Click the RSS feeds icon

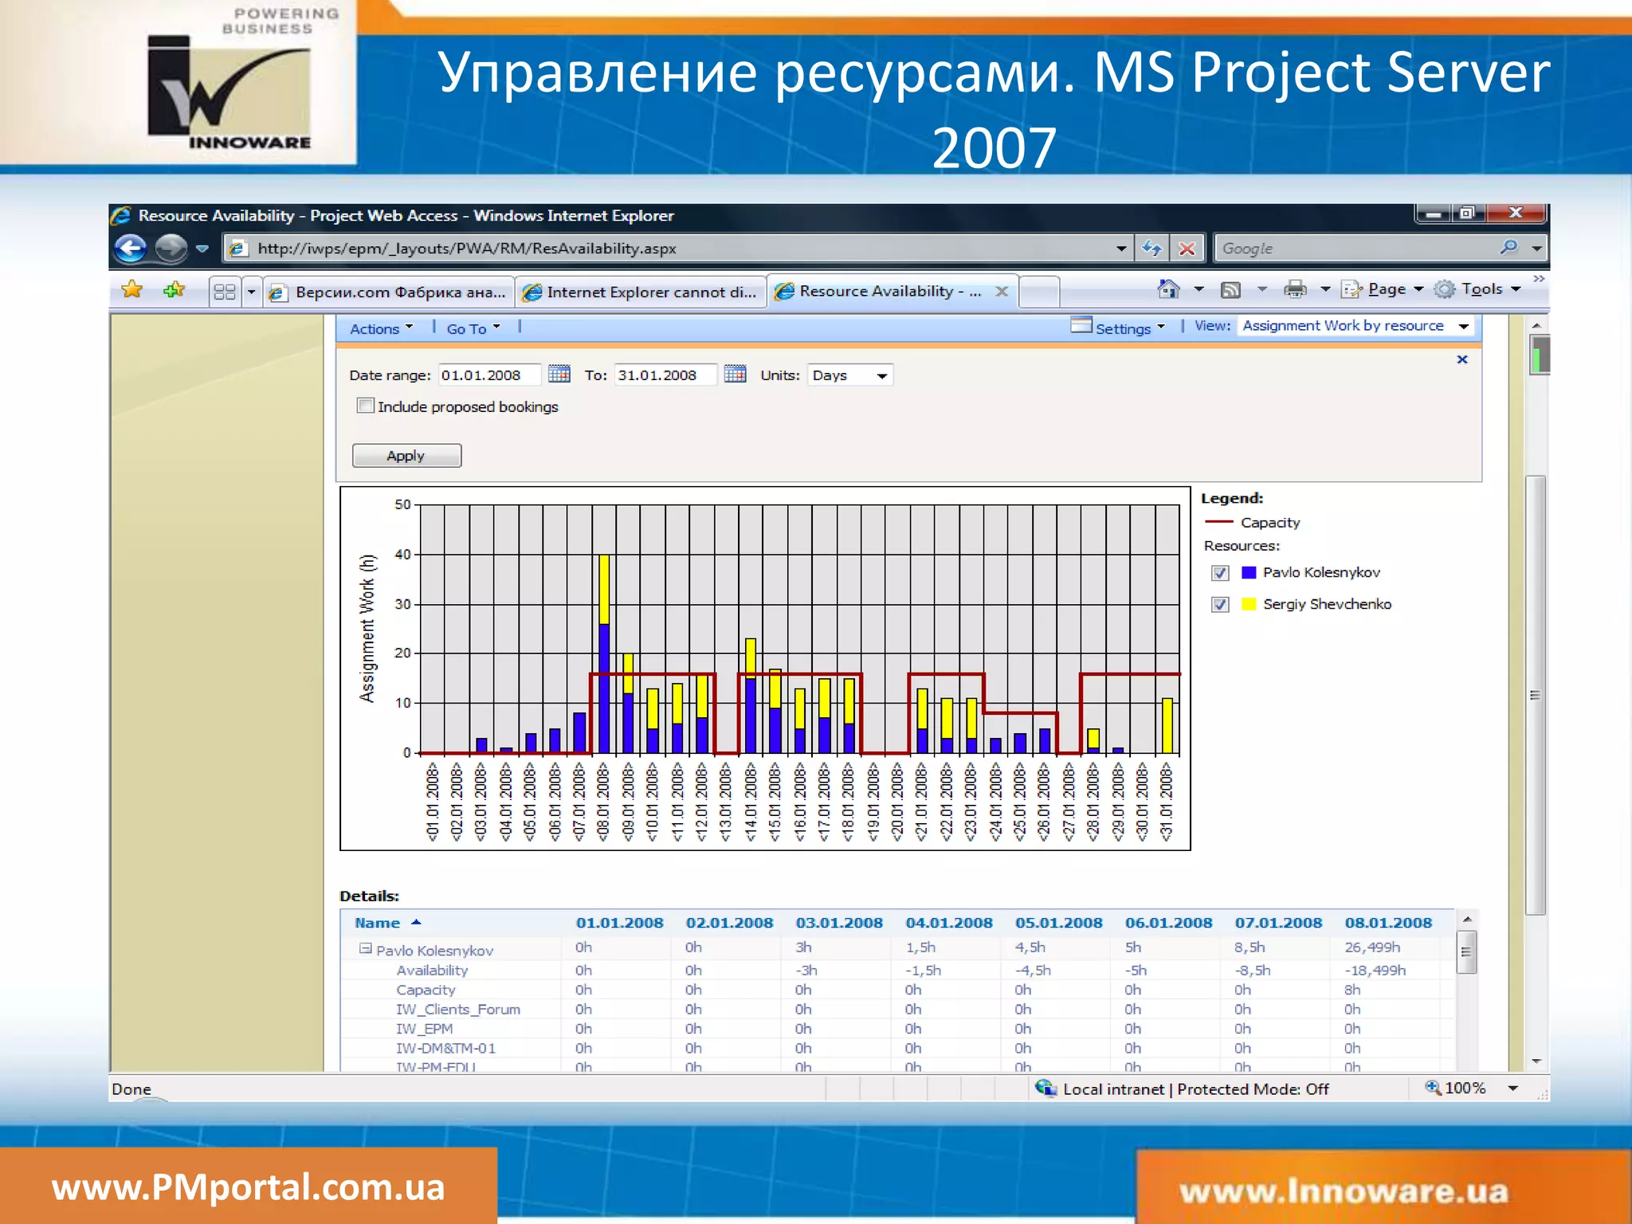point(1231,290)
